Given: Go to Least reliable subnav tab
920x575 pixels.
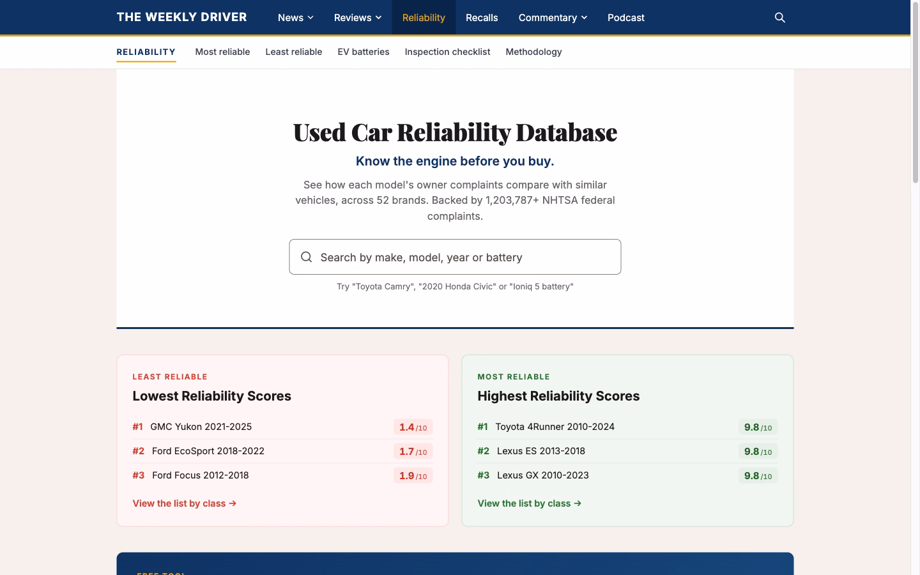Looking at the screenshot, I should 294,52.
